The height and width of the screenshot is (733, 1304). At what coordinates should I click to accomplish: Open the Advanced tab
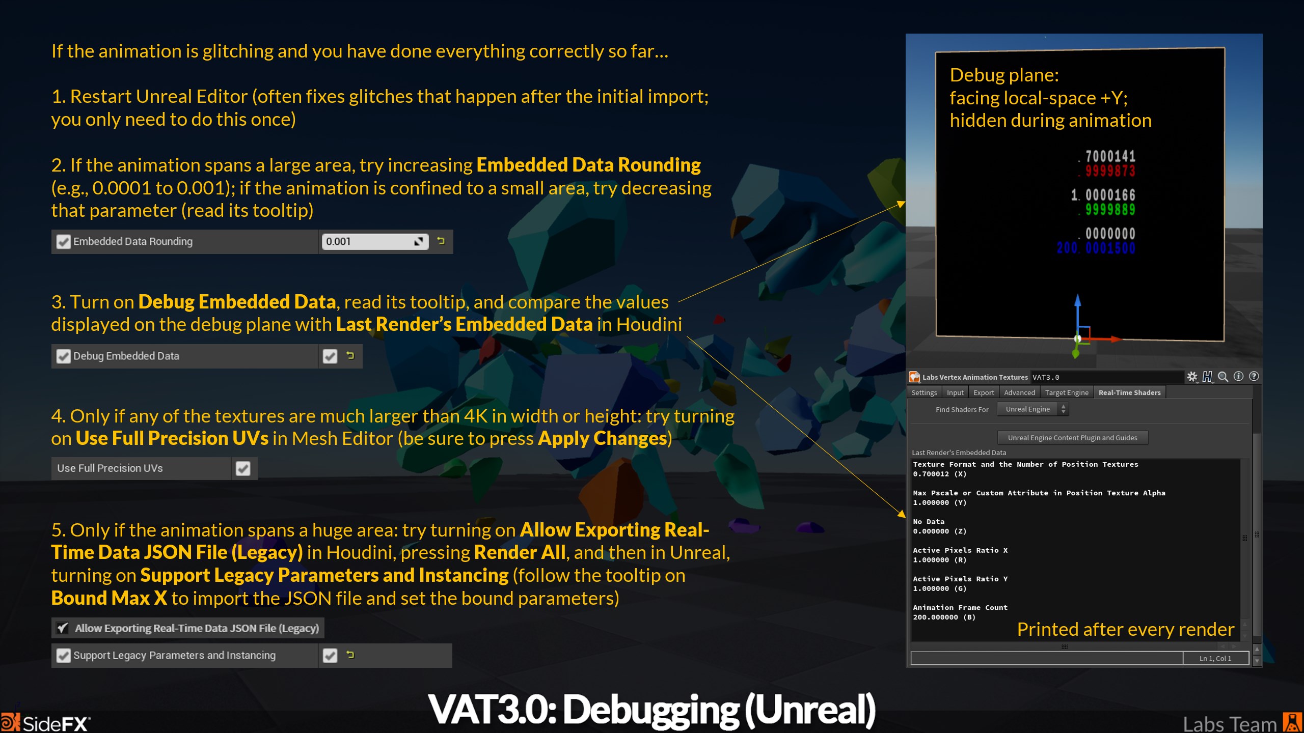click(x=1019, y=392)
